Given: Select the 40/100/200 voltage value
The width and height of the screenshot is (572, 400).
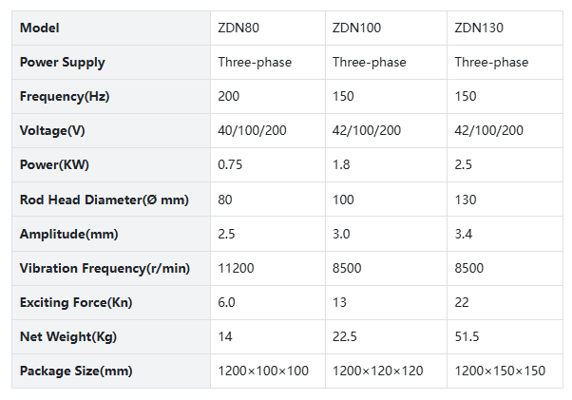Looking at the screenshot, I should click(x=252, y=130).
